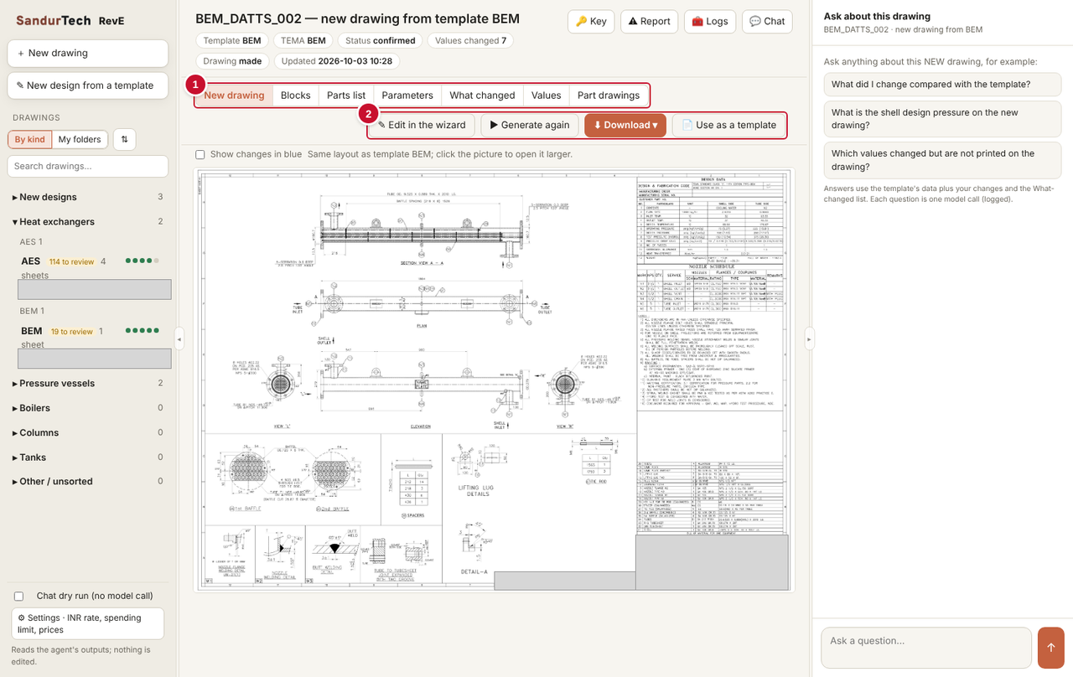Open Logs with the toolbox icon

(x=710, y=21)
